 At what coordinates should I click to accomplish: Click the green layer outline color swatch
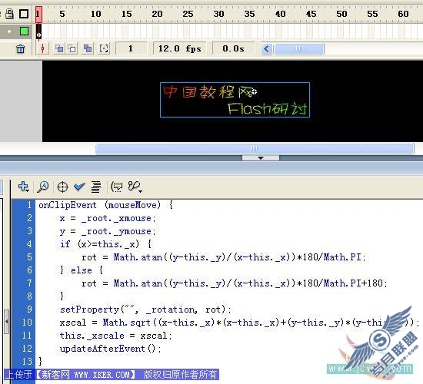[25, 31]
